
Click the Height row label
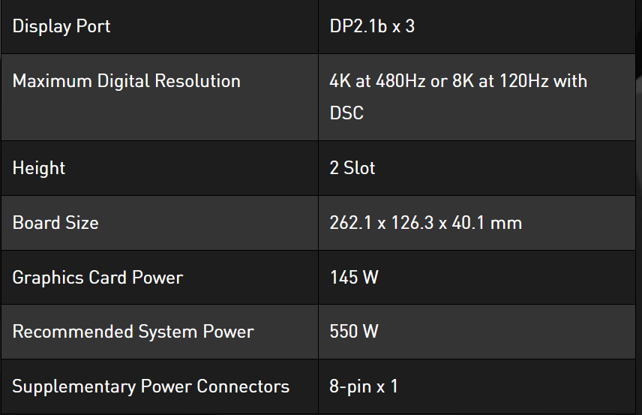39,168
